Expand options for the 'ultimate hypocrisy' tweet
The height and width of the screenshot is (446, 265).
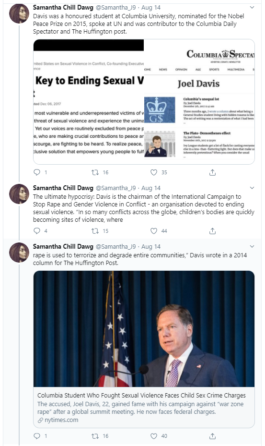pos(252,188)
